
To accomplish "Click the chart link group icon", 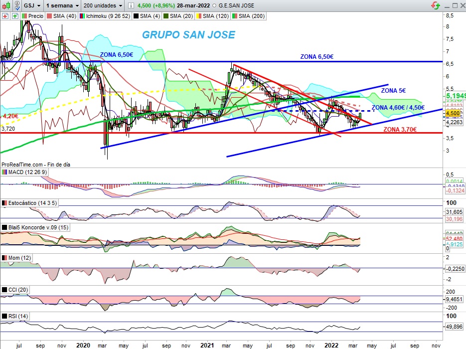I will point(17,5).
